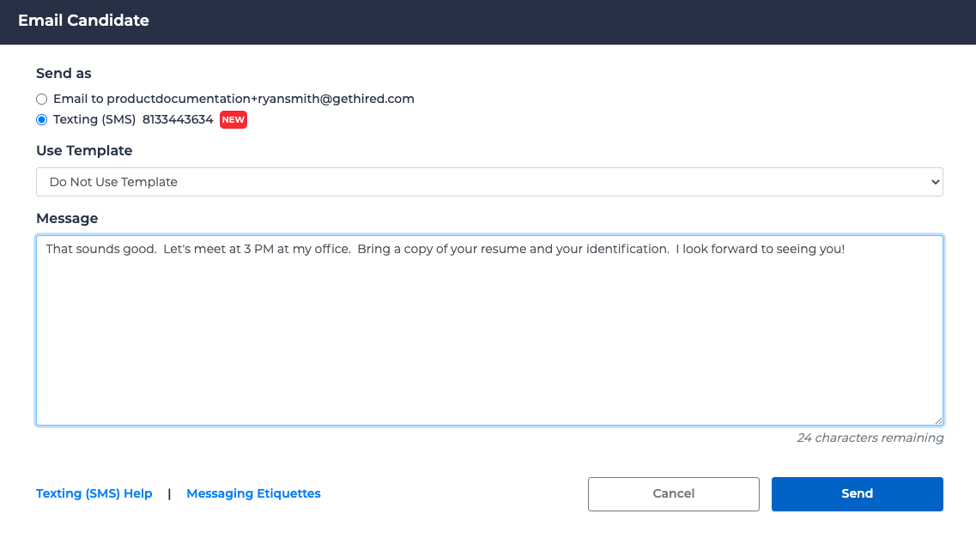Enable the Texting (SMS) send option
Screen dimensions: 976x538
tap(41, 119)
